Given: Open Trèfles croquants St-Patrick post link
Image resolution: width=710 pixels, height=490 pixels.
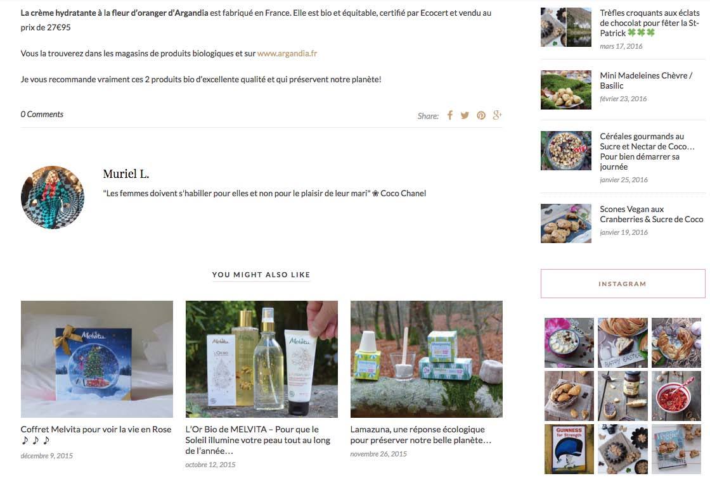Looking at the screenshot, I should (x=649, y=23).
